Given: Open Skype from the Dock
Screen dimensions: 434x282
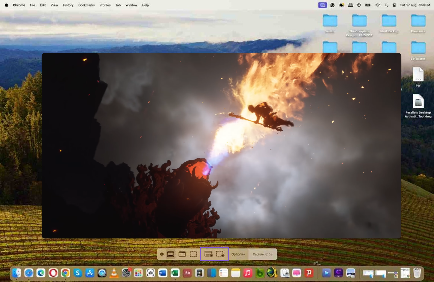Looking at the screenshot, I should 78,273.
